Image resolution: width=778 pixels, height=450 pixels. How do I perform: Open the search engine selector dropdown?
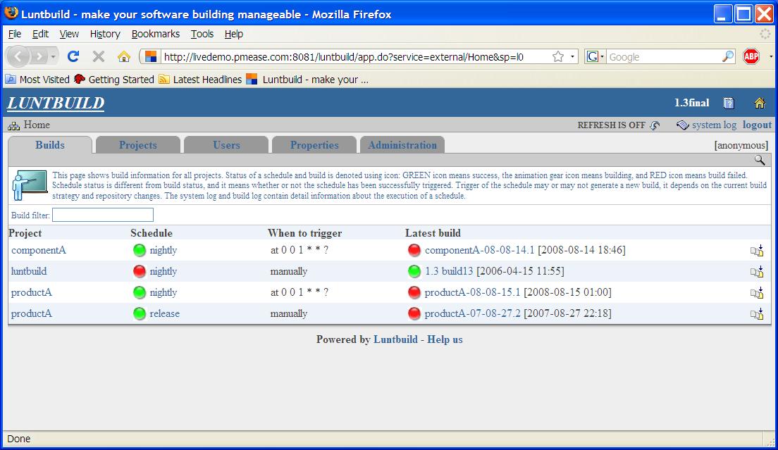(x=595, y=56)
